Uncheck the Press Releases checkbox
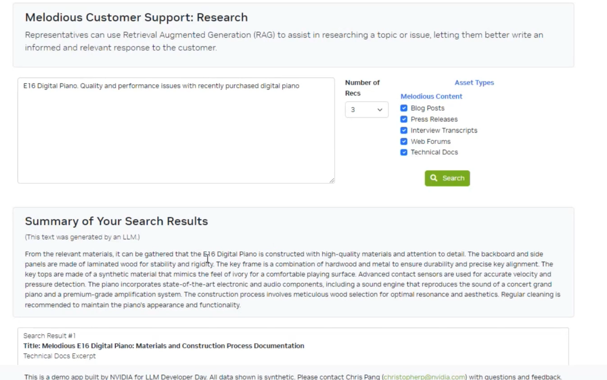The image size is (607, 380). tap(404, 119)
